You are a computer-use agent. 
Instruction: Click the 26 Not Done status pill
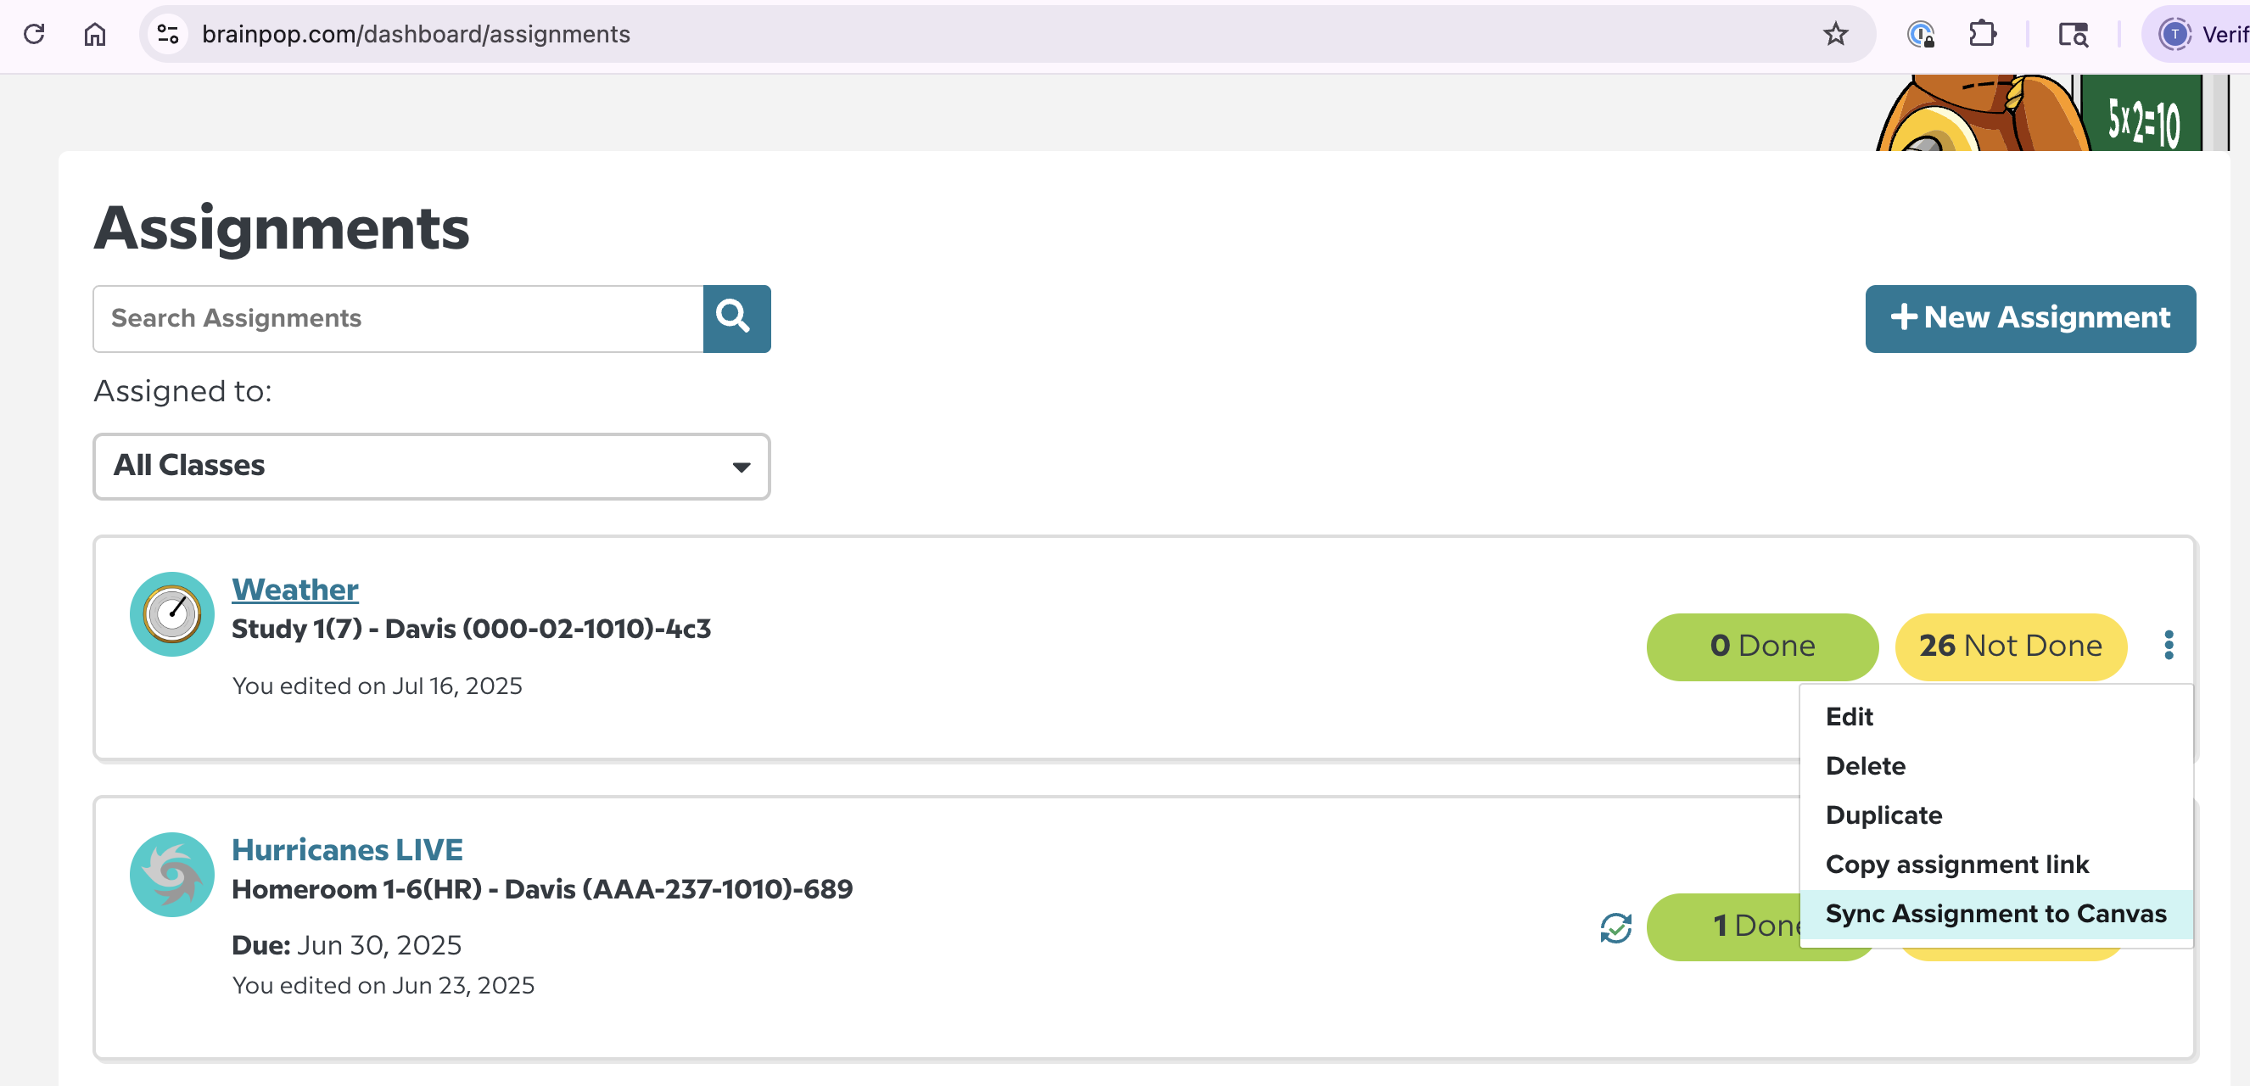coord(2010,646)
